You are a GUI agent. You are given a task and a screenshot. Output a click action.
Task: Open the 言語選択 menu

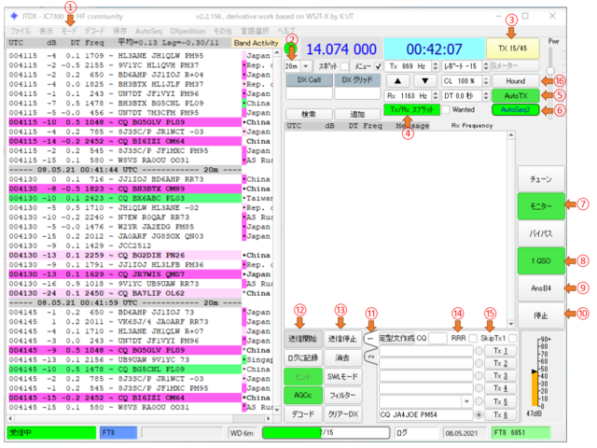pyautogui.click(x=255, y=31)
